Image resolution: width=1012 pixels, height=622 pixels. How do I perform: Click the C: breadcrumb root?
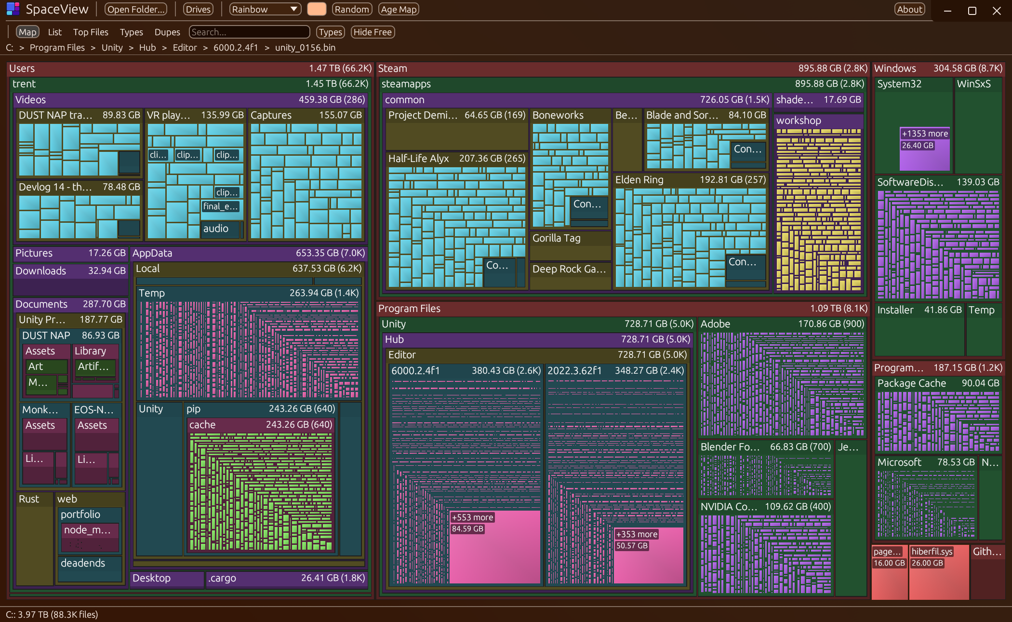(10, 47)
